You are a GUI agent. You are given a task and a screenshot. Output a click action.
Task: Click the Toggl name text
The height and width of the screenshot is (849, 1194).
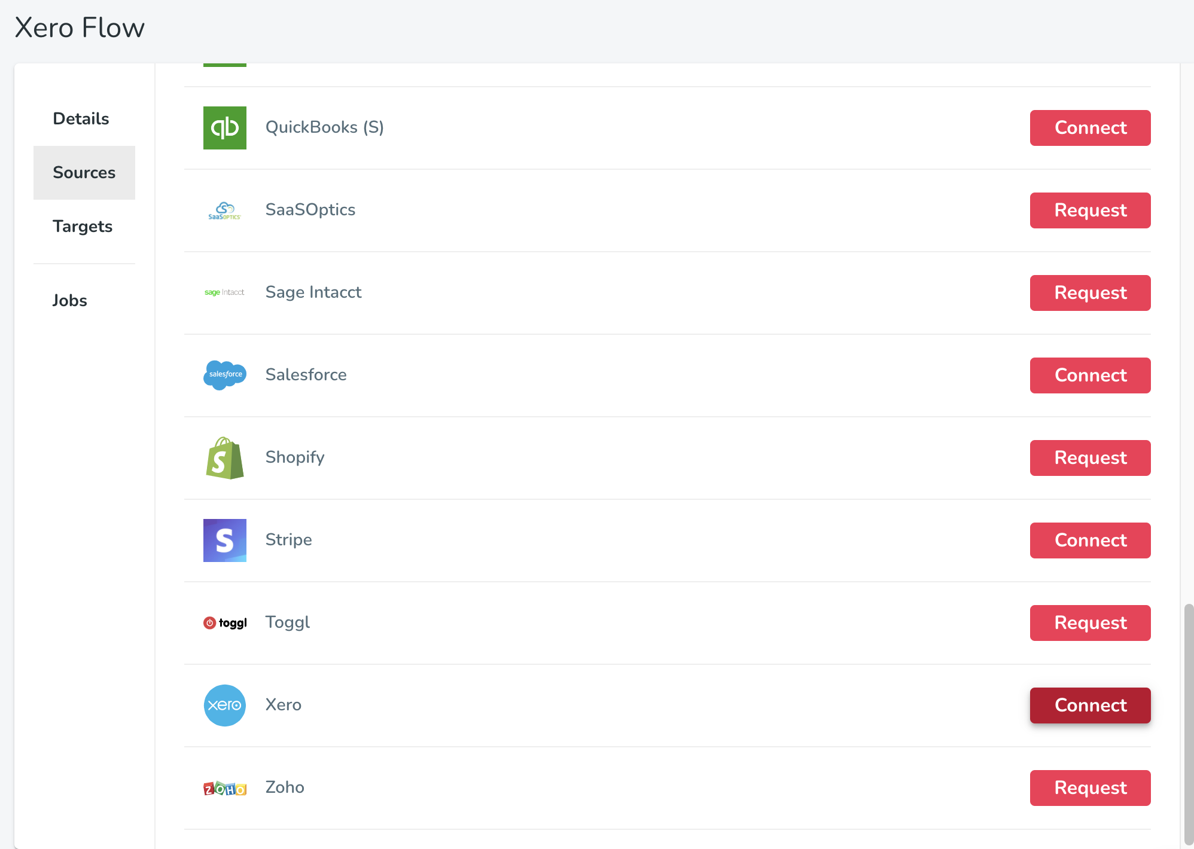(x=288, y=622)
